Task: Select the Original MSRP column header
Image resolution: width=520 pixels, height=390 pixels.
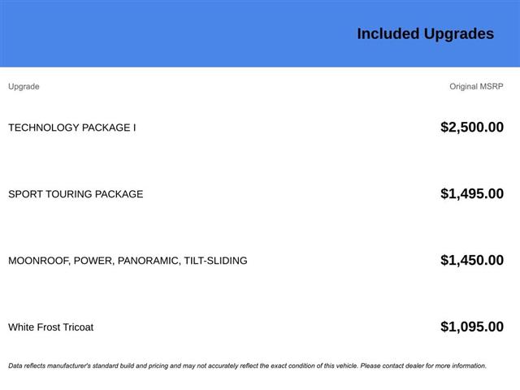Action: [476, 86]
